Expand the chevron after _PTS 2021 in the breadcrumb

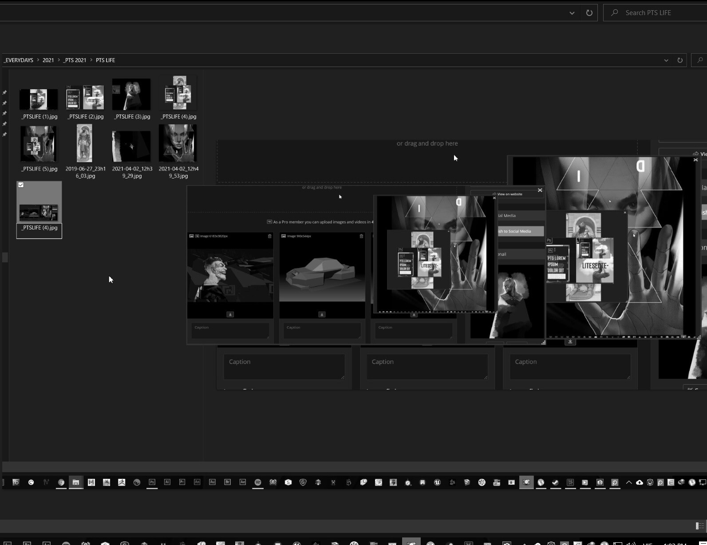[x=91, y=60]
